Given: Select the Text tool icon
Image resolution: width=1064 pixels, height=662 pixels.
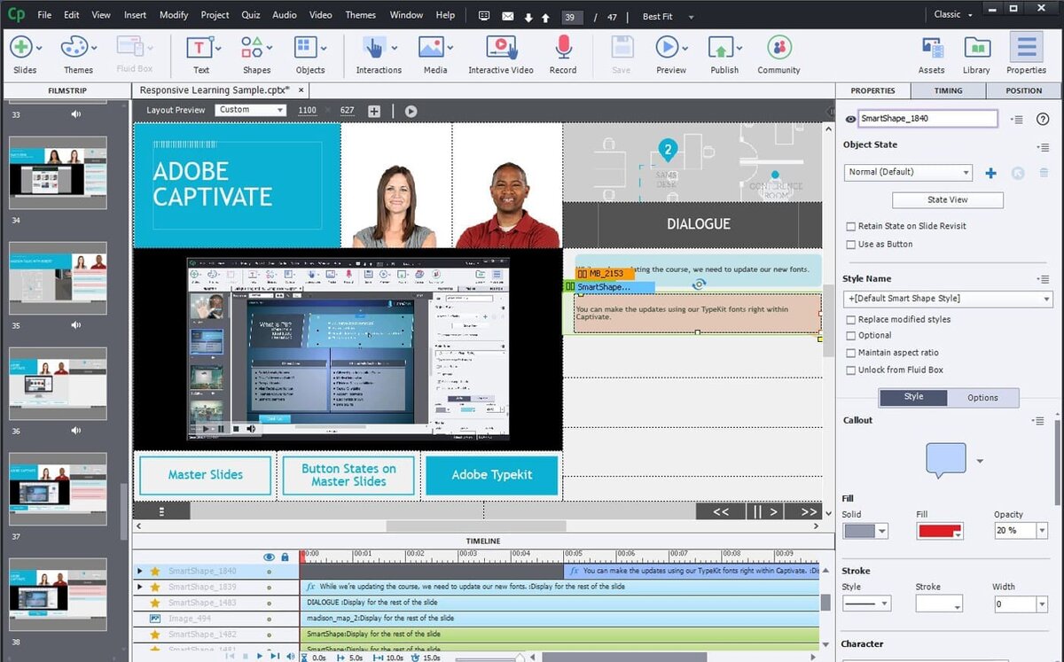Looking at the screenshot, I should point(199,48).
